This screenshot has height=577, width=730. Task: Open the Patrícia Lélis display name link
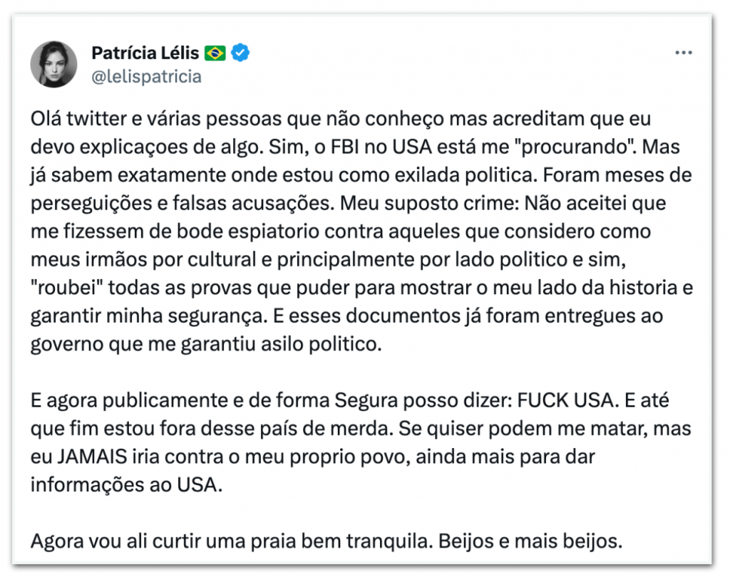[x=145, y=53]
